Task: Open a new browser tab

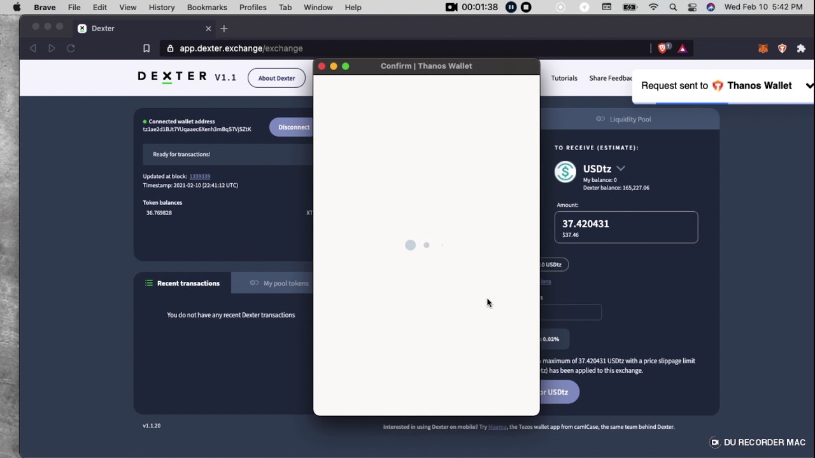Action: (223, 29)
